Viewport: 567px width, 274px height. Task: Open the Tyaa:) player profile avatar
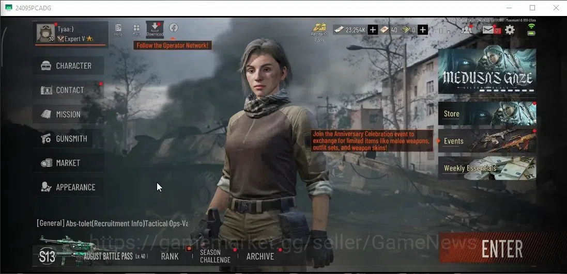[x=46, y=33]
